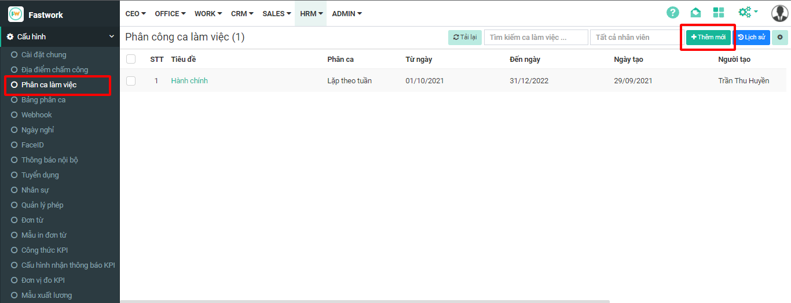
Task: Click the Fastwork logo icon
Action: point(16,14)
